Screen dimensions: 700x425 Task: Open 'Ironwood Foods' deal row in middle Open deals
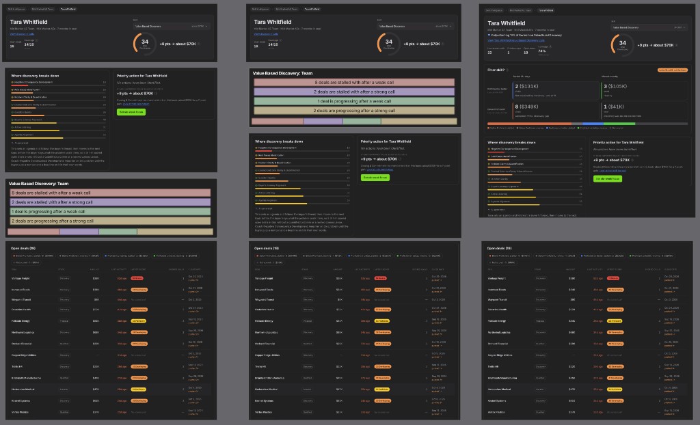click(x=354, y=290)
